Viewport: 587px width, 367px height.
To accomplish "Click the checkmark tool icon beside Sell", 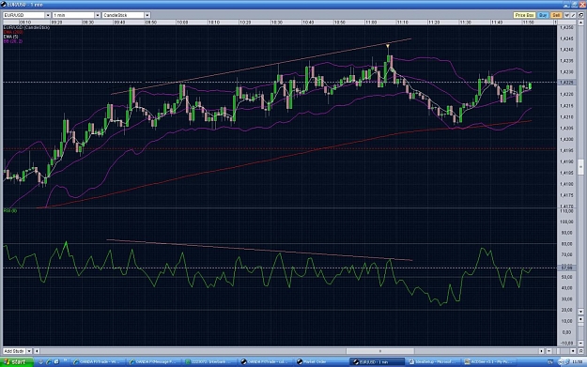I will point(566,15).
